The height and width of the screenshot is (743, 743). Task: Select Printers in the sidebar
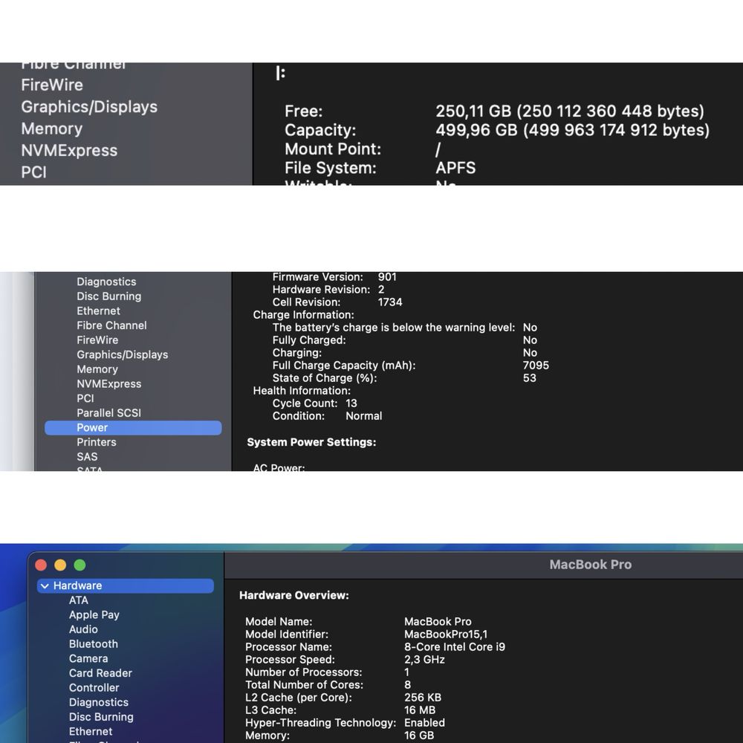pos(96,442)
